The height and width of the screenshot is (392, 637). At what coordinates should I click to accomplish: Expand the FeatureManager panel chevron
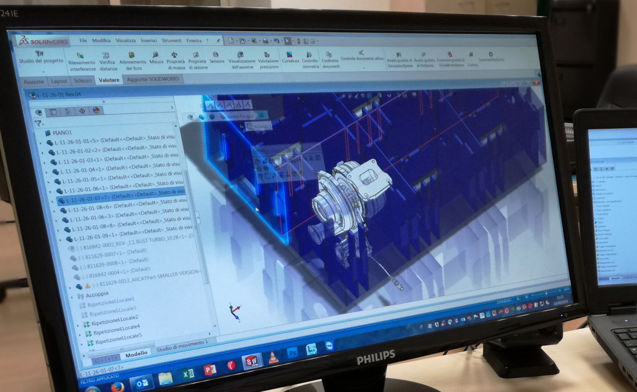click(x=172, y=107)
